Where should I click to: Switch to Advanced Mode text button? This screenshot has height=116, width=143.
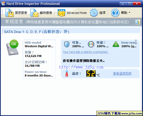(77, 13)
